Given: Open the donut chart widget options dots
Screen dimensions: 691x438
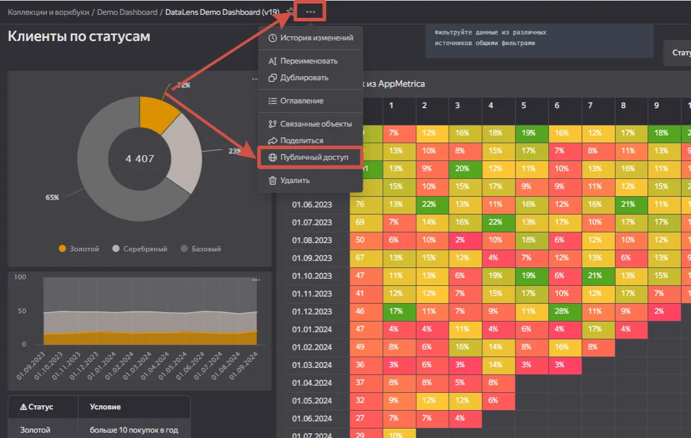Looking at the screenshot, I should coord(255,79).
